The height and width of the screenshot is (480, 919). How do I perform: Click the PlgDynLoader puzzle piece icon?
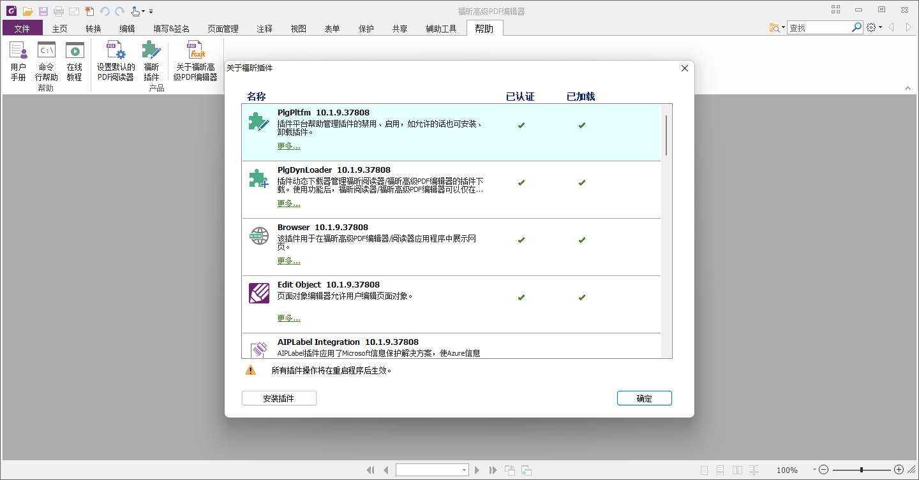pyautogui.click(x=258, y=180)
